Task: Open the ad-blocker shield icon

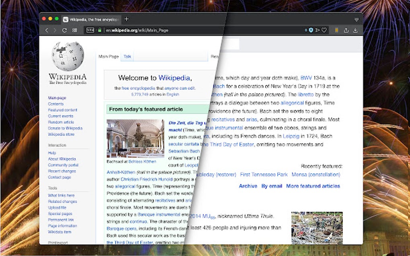Action: pos(311,30)
